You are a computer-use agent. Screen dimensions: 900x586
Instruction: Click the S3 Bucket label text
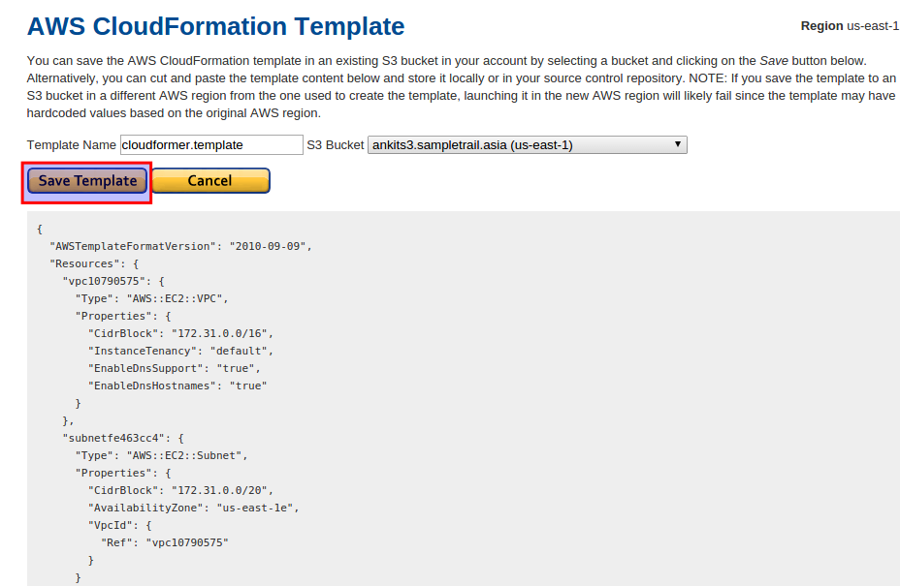(336, 145)
